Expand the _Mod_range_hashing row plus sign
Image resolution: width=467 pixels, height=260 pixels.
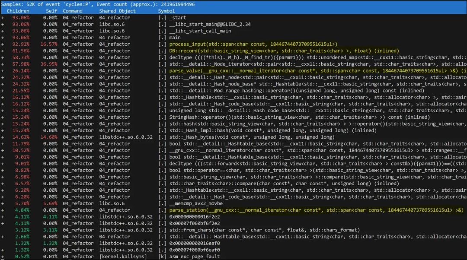coord(3,91)
